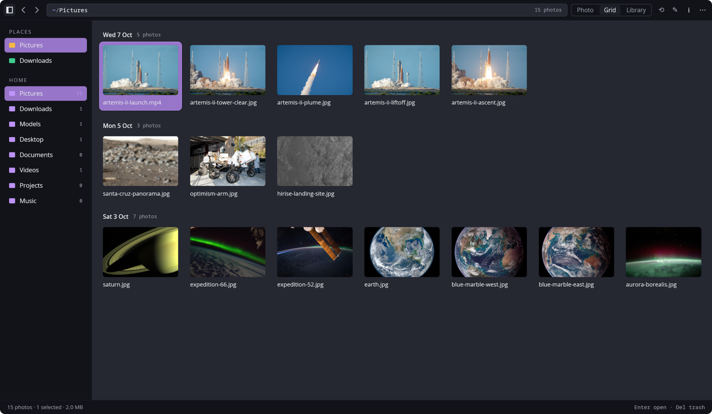
Task: Select blue-marble-west.jpg thumbnail
Action: (x=489, y=252)
